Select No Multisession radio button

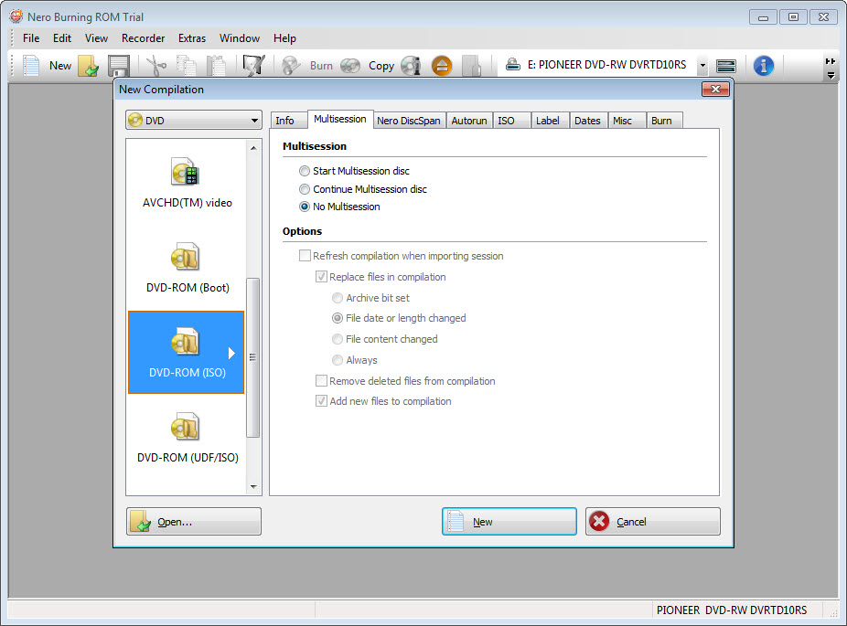tap(305, 207)
